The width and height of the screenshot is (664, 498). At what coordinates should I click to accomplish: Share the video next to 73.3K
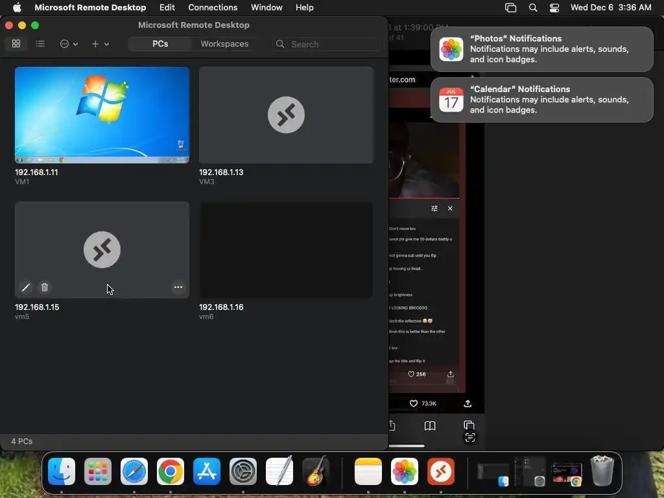point(468,403)
